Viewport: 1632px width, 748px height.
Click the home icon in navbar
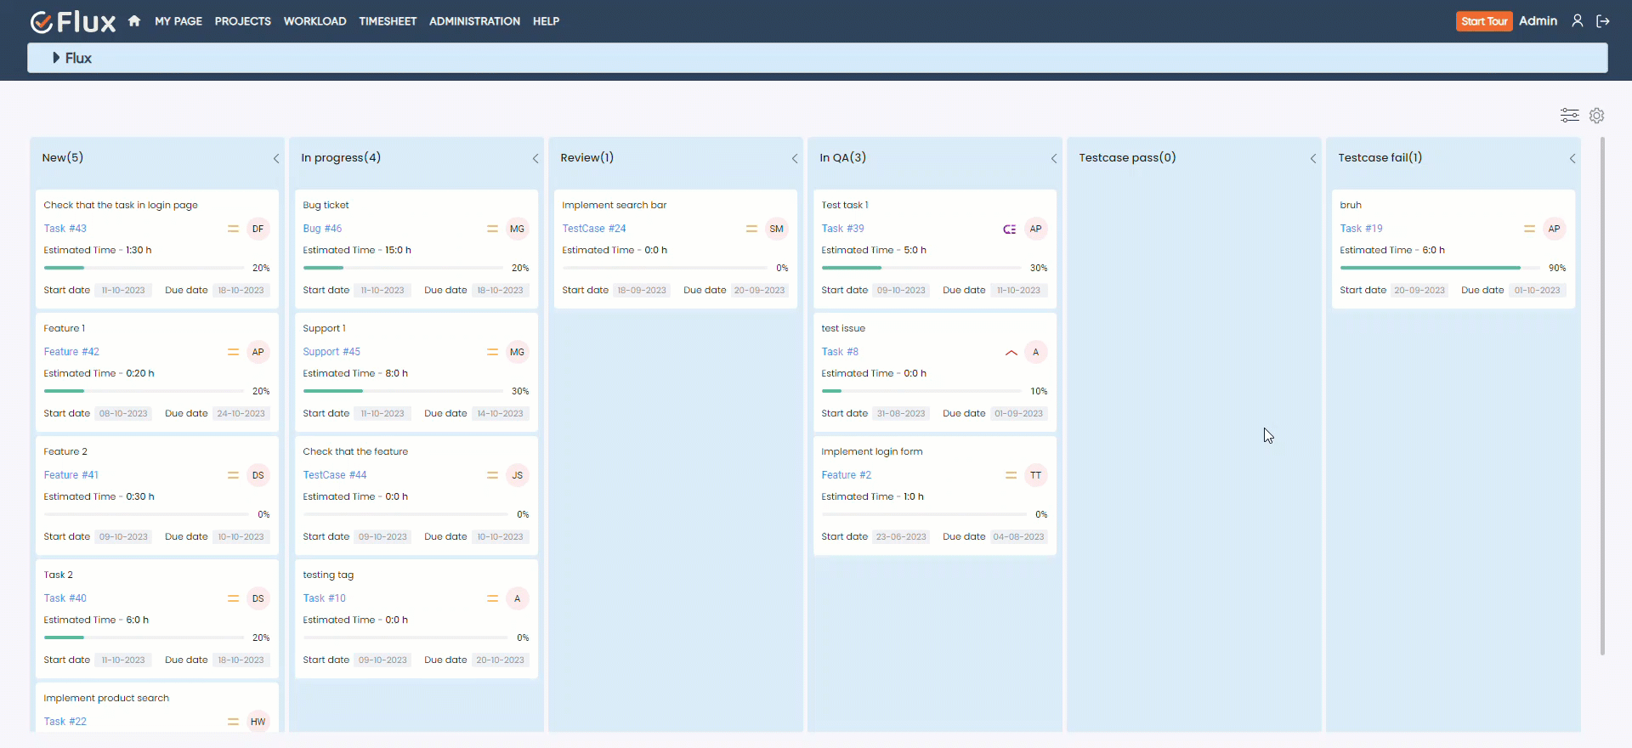(134, 21)
